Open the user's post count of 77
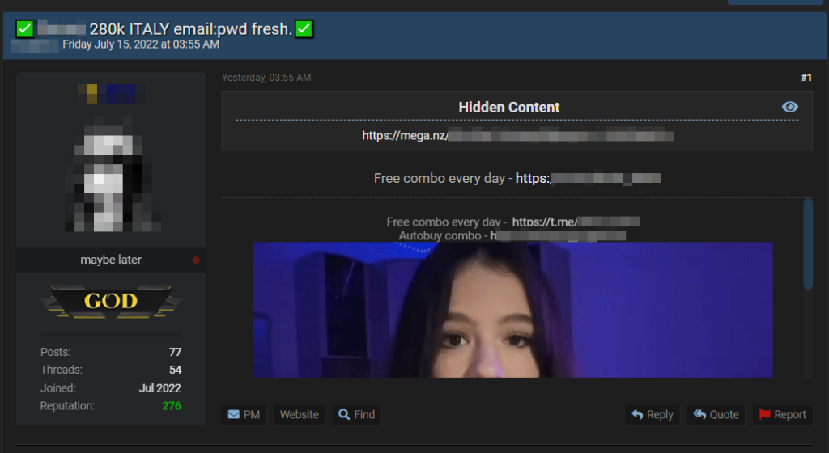 174,353
